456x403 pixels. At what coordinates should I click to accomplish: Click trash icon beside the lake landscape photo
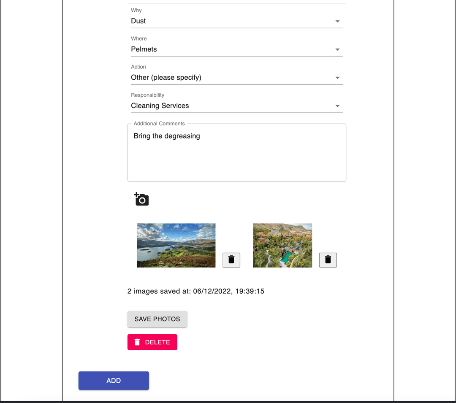pos(231,260)
